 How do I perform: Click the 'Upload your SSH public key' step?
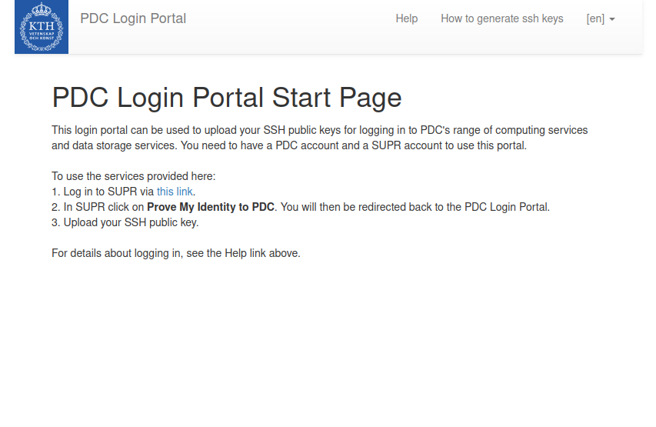pyautogui.click(x=131, y=222)
